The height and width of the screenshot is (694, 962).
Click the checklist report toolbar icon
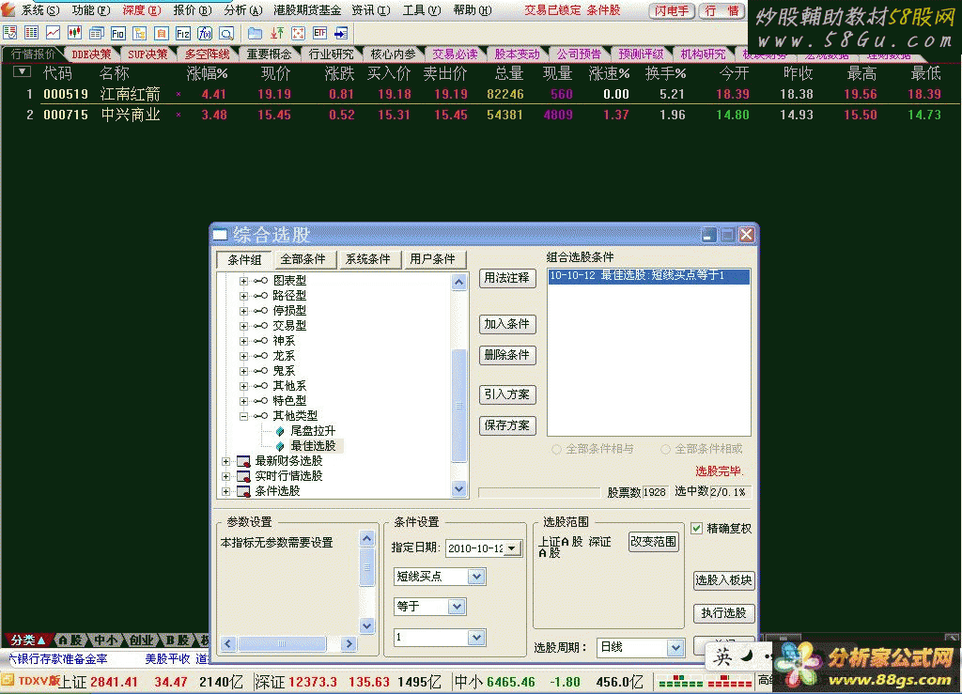tap(9, 33)
